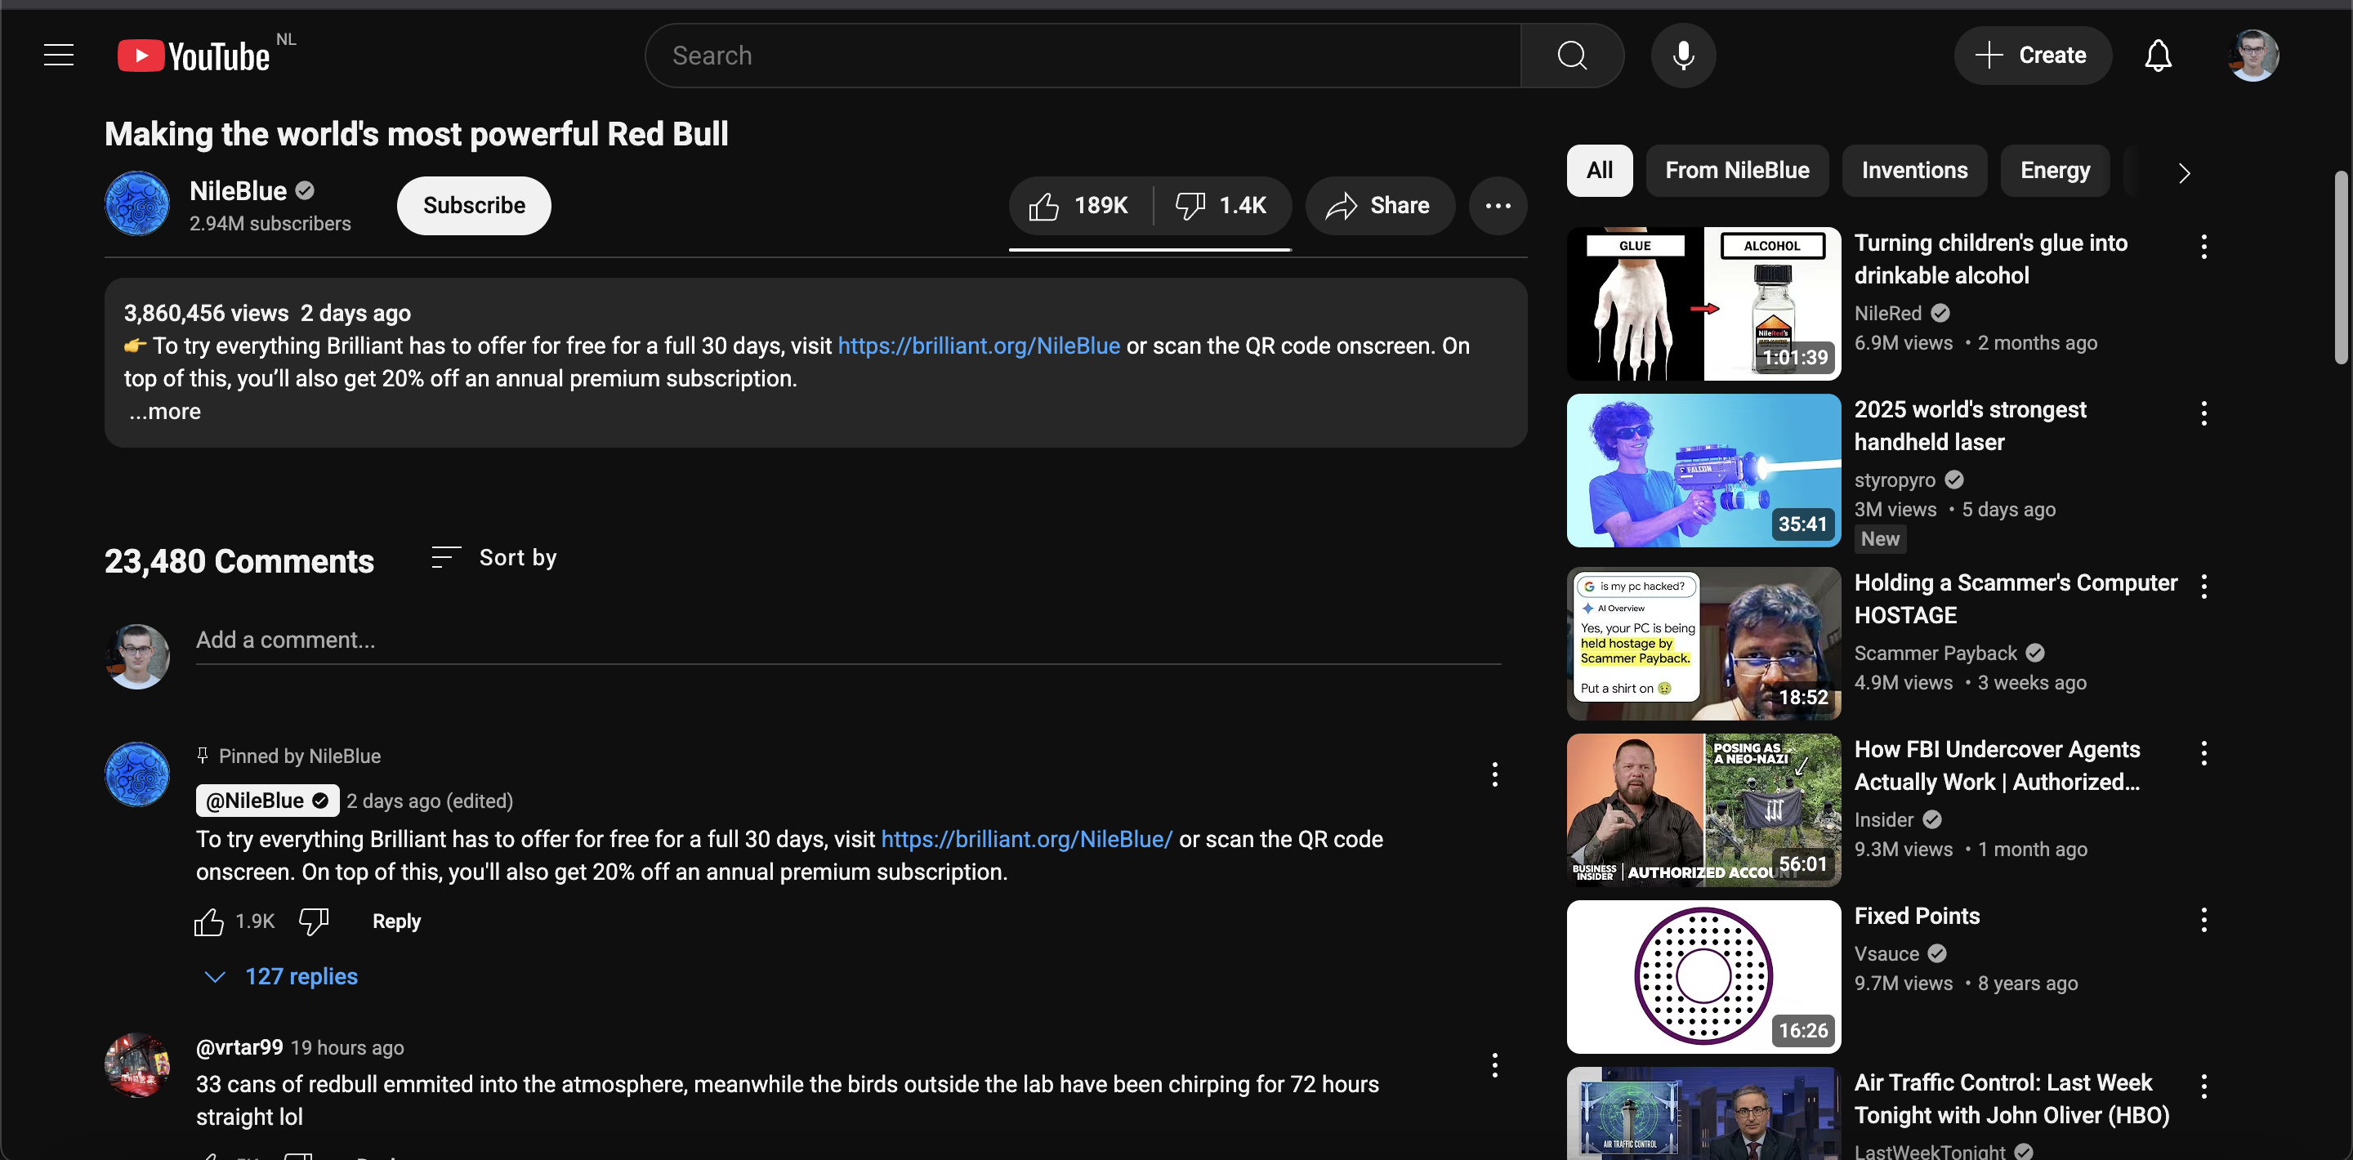Image resolution: width=2353 pixels, height=1160 pixels.
Task: Open options for Fixed Points video
Action: pos(2203,920)
